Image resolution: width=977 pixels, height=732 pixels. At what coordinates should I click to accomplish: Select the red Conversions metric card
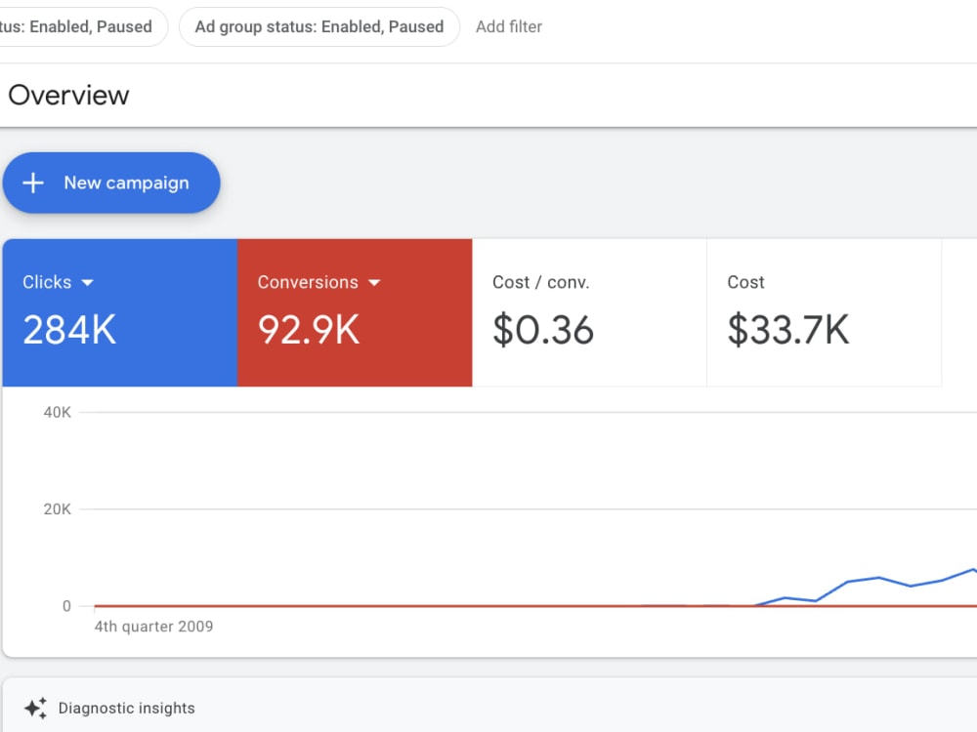click(355, 312)
